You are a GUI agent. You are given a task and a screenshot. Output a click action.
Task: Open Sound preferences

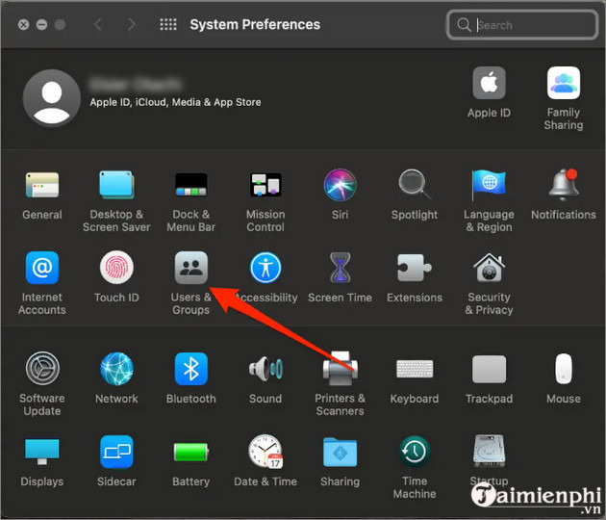click(x=265, y=369)
